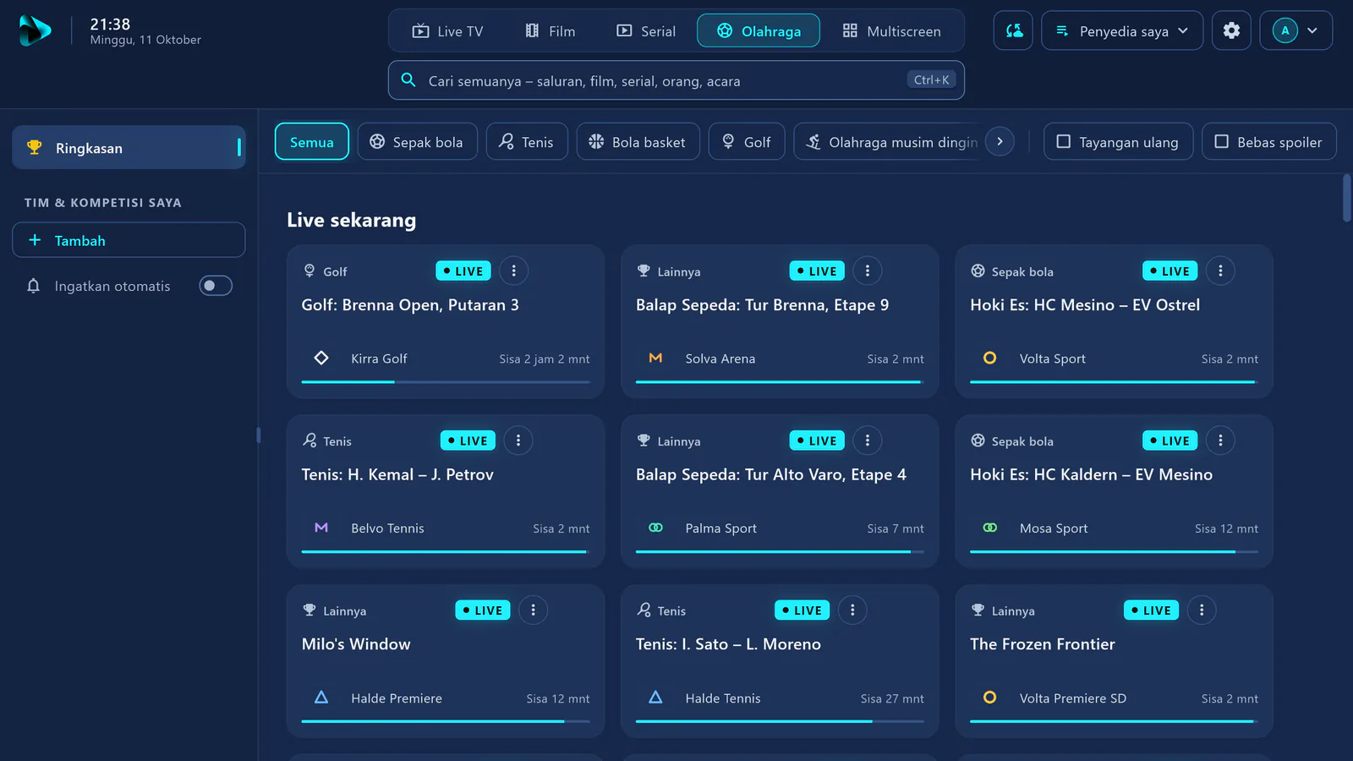Viewport: 1353px width, 761px height.
Task: Open more options on HC Kaldern – EV Mesino card
Action: pyautogui.click(x=1220, y=441)
